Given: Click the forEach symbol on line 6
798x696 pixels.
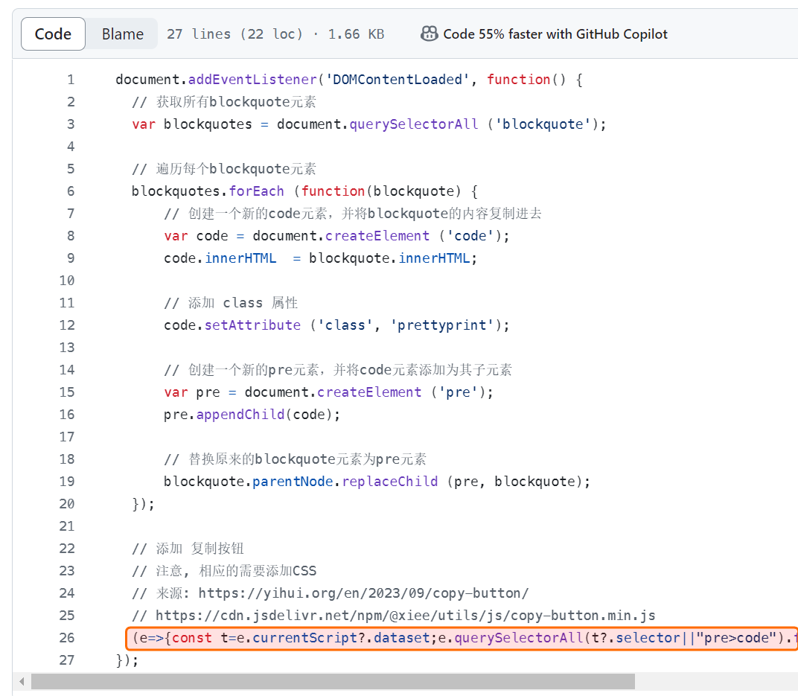Looking at the screenshot, I should pyautogui.click(x=256, y=191).
